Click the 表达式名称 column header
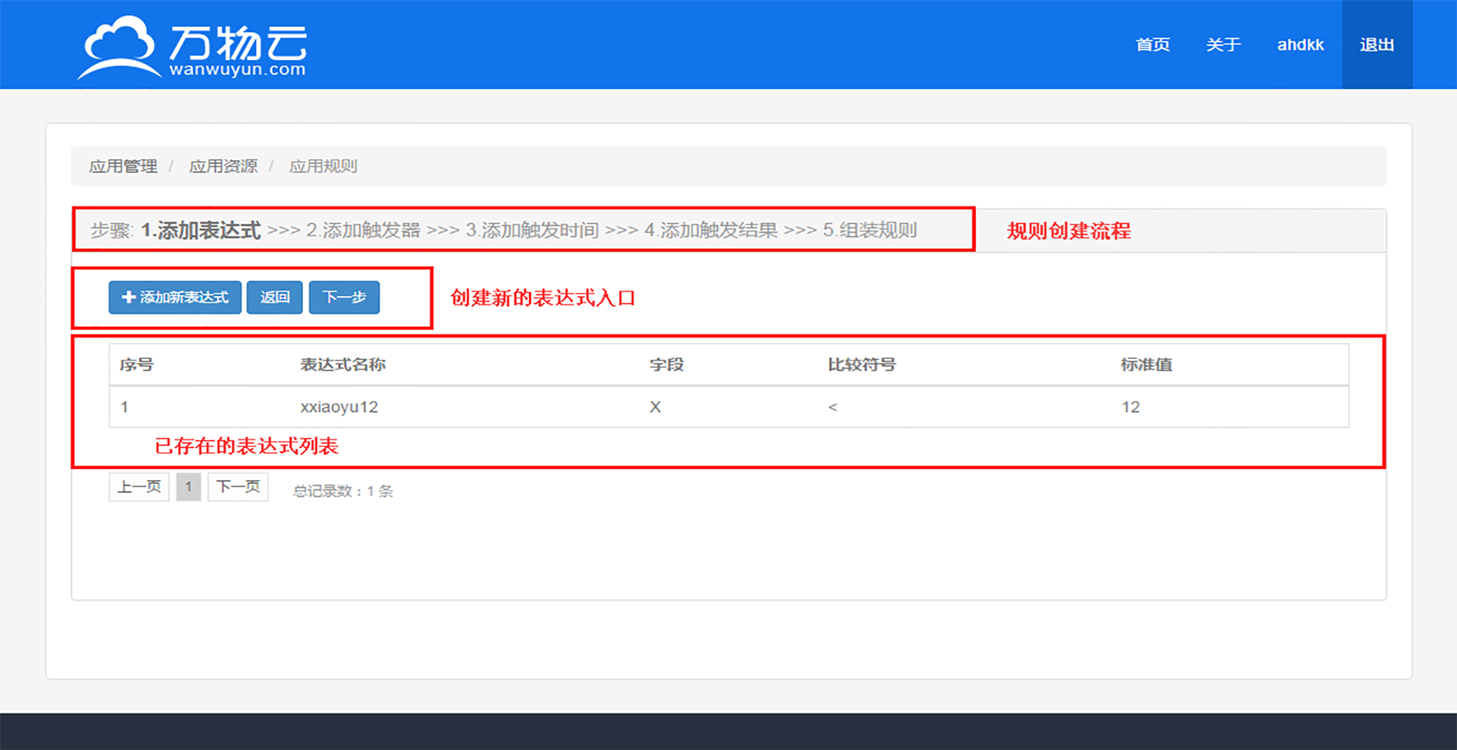 pos(342,365)
